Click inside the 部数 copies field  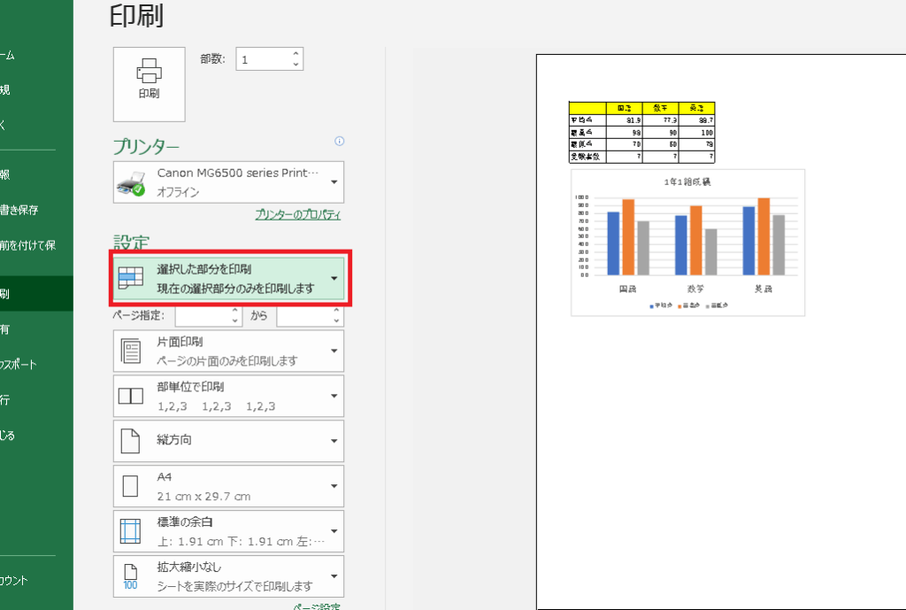[x=264, y=59]
